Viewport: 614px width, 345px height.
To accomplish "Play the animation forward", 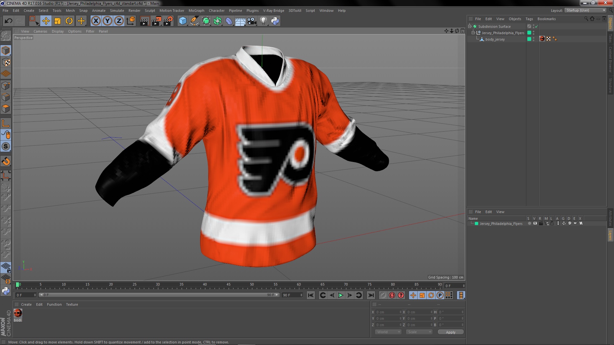I will pyautogui.click(x=341, y=295).
